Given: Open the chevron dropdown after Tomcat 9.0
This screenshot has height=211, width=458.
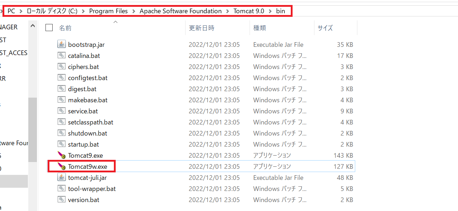Looking at the screenshot, I should [270, 11].
